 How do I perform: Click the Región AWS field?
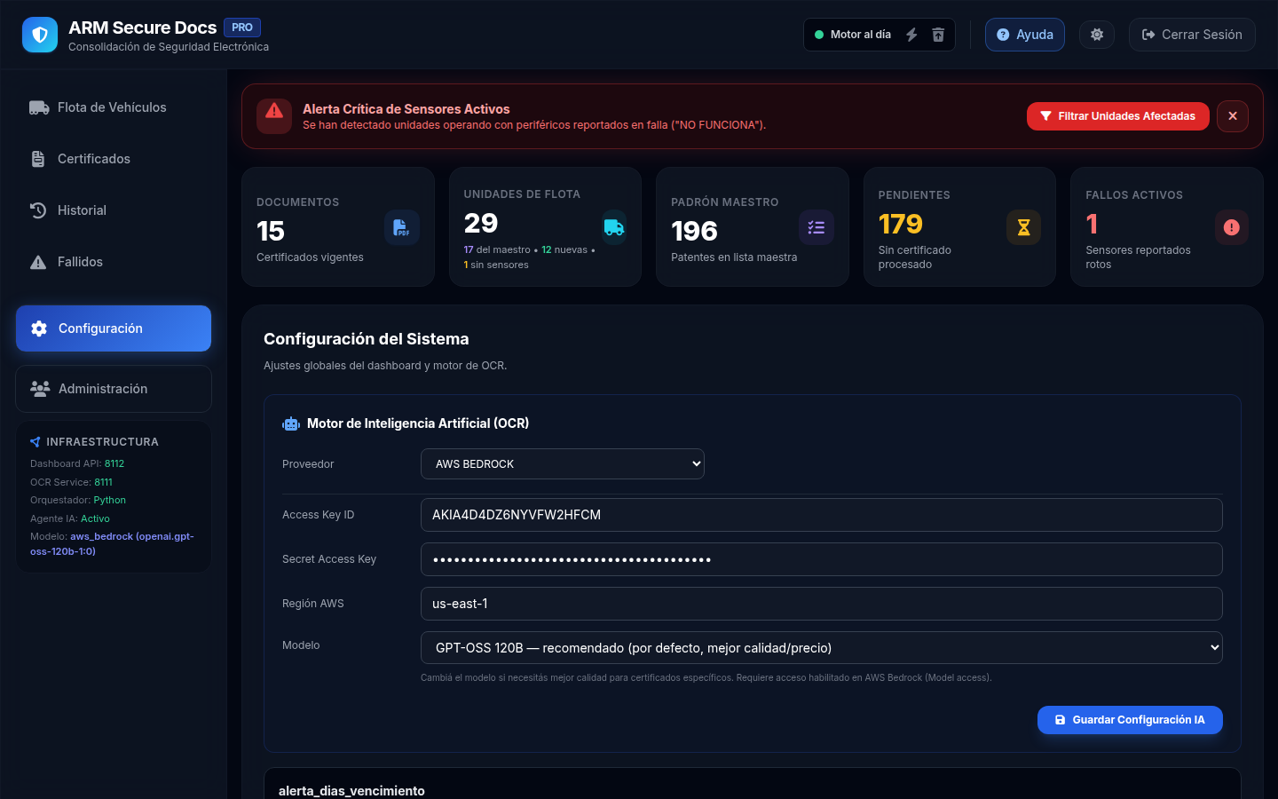coord(822,604)
